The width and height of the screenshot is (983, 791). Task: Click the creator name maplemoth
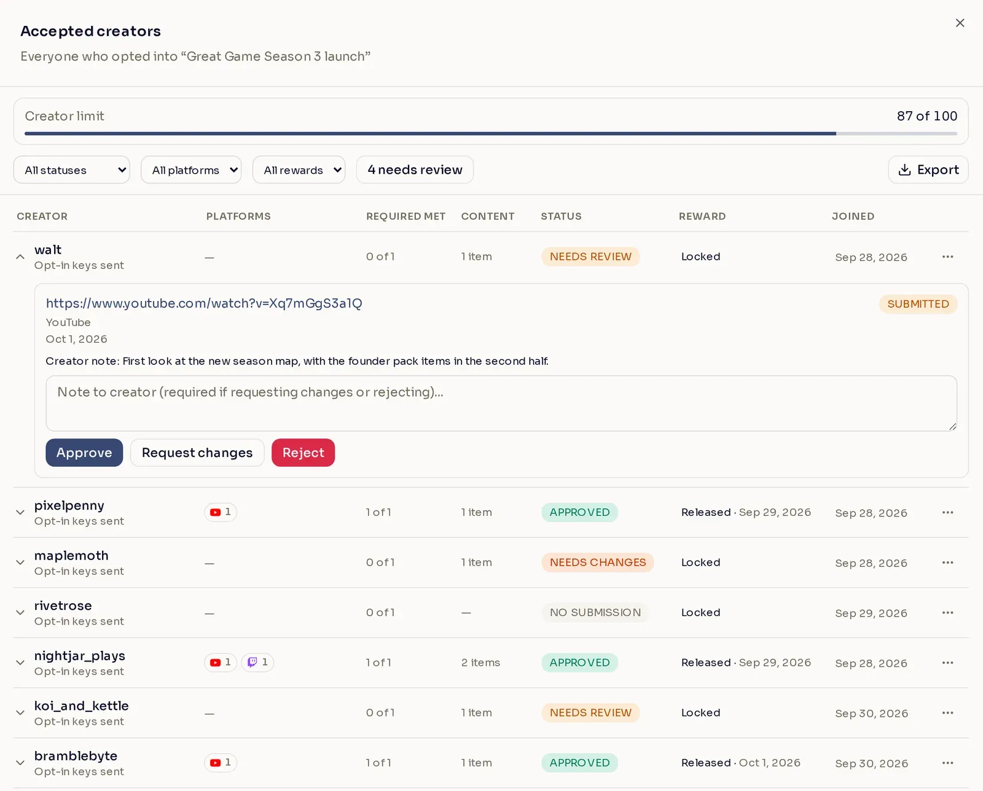click(71, 556)
